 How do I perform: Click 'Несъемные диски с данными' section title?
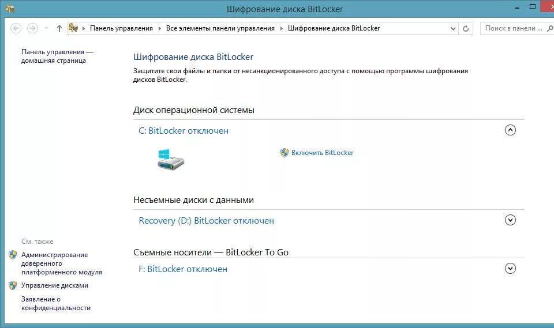[x=194, y=200]
